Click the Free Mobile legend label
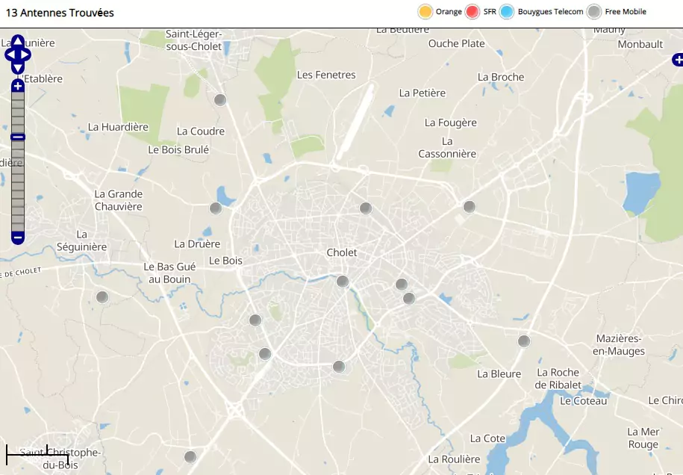Screen dimensions: 683x475 click(x=626, y=12)
